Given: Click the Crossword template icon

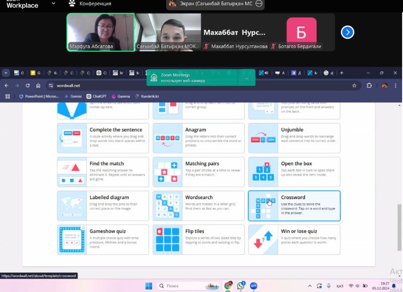Looking at the screenshot, I should tap(264, 205).
